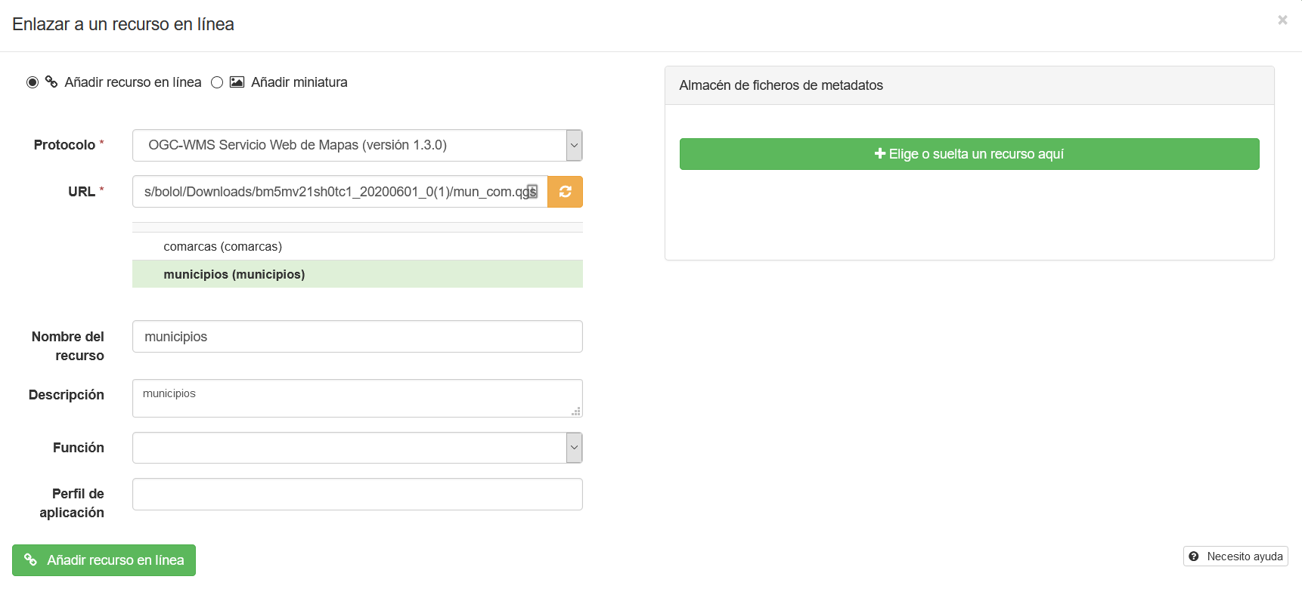Viewport: 1302px width, 595px height.
Task: Click the Necesito ayuda button
Action: pyautogui.click(x=1235, y=556)
